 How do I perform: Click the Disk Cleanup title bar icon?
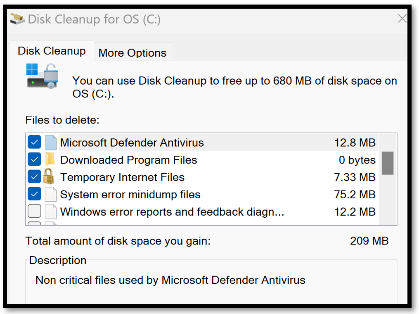(17, 18)
